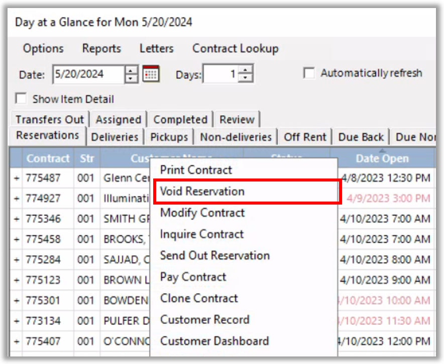The width and height of the screenshot is (444, 364).
Task: Click inside the Date input field
Action: pos(88,74)
